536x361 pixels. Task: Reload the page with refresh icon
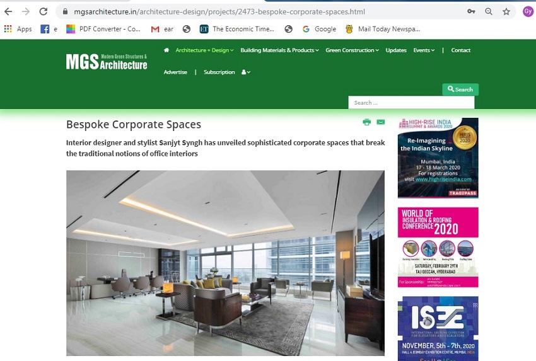pyautogui.click(x=43, y=11)
